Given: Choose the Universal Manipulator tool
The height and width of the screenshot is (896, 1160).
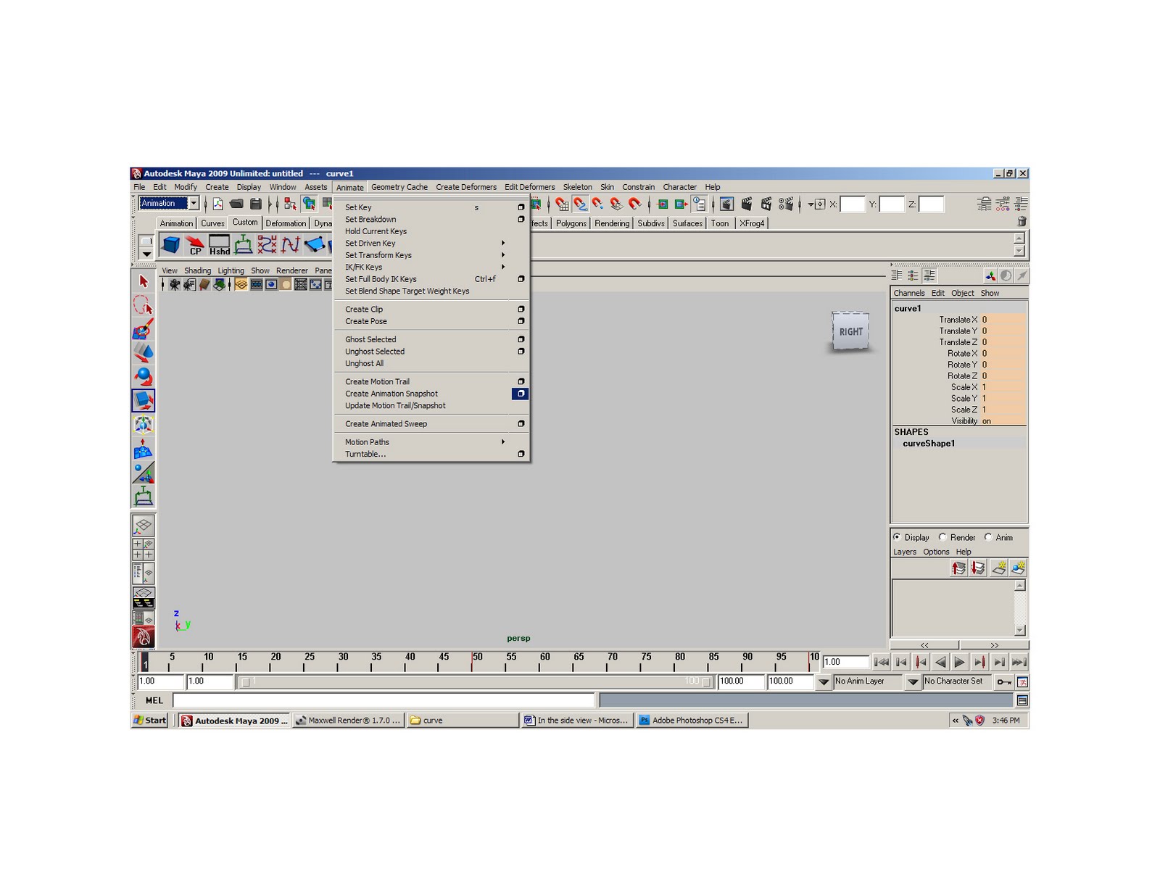Looking at the screenshot, I should 143,425.
